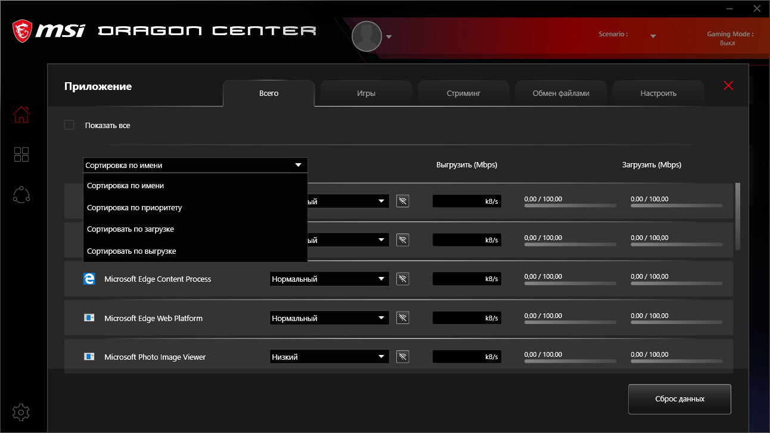Open the Настроить tab
This screenshot has height=433, width=770.
659,94
